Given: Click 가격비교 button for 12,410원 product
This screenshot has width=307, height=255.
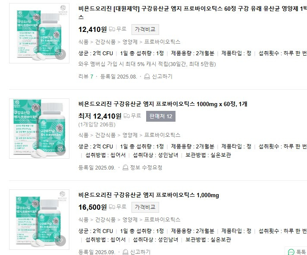Looking at the screenshot, I should [x=145, y=29].
